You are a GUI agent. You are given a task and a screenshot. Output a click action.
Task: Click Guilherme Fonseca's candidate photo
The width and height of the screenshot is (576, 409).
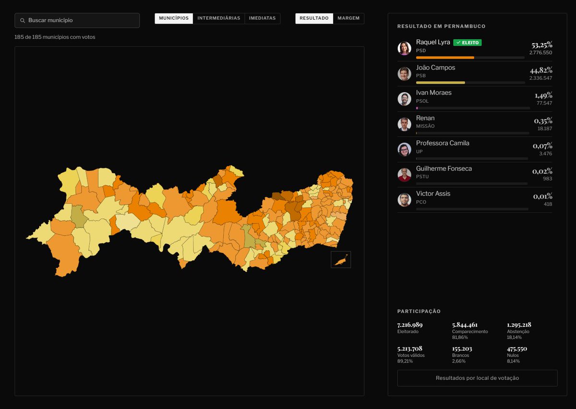point(405,175)
